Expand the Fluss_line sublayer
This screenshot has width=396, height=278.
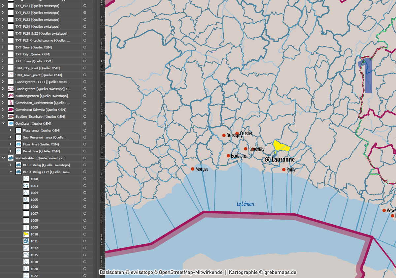tap(10, 144)
